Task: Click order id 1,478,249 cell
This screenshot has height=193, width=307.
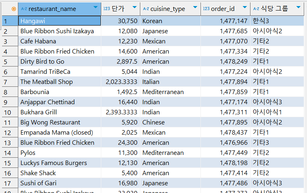Action: click(226, 62)
